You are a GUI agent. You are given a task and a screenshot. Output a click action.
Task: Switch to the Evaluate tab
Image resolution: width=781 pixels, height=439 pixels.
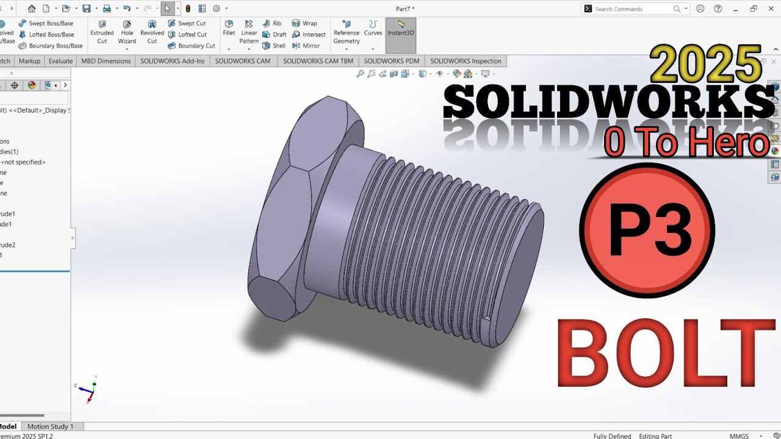click(x=60, y=61)
